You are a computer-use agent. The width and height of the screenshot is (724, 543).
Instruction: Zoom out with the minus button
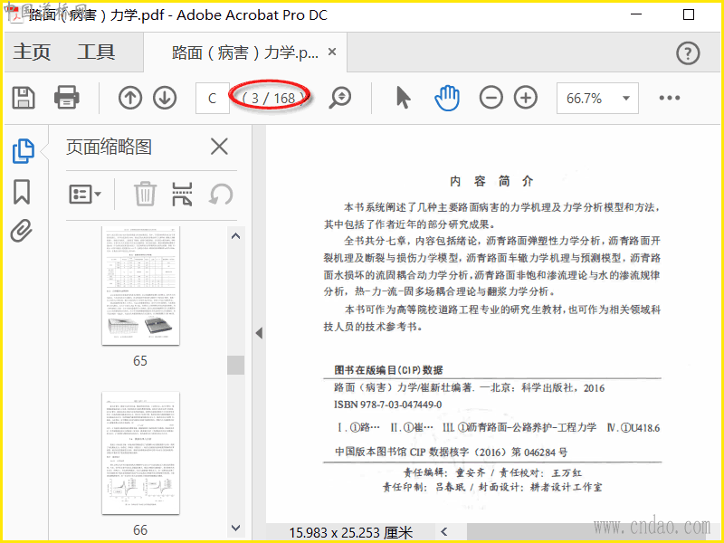coord(491,98)
